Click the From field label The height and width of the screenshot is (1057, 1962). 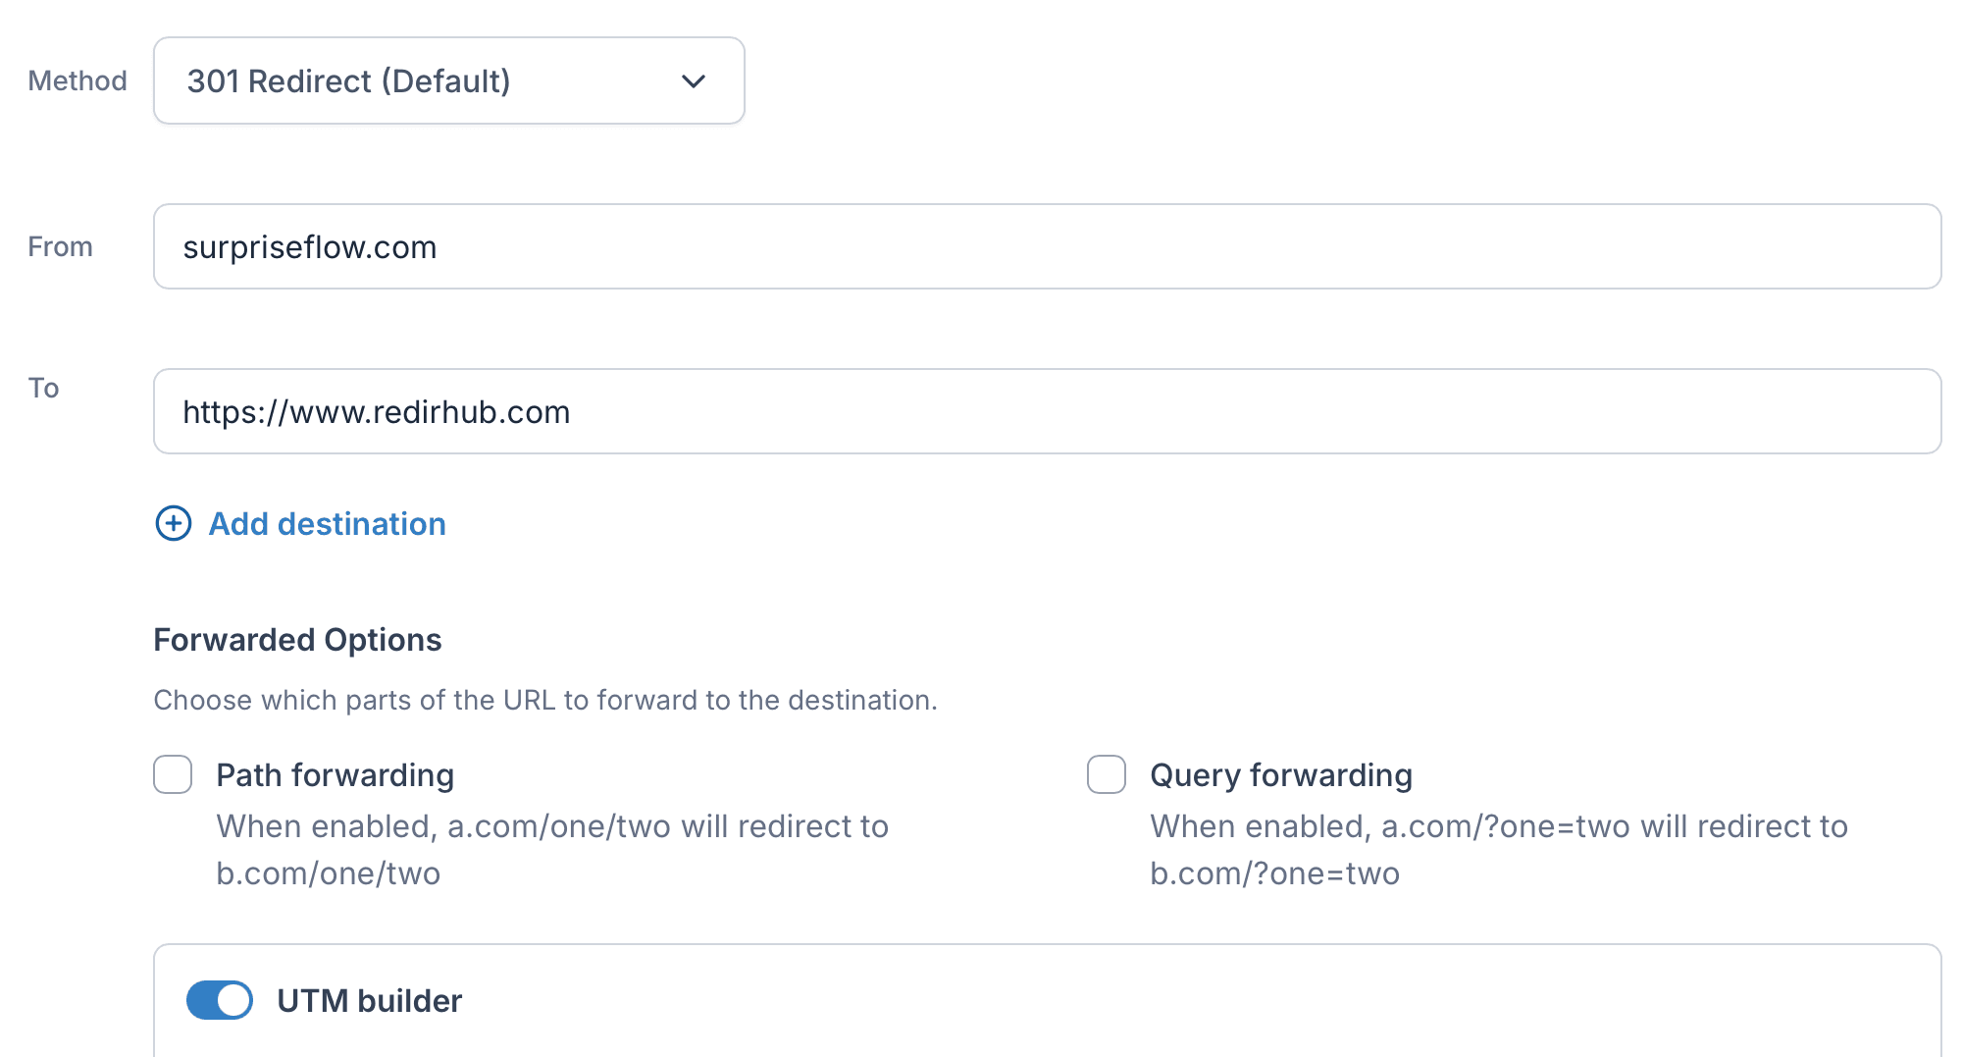click(x=60, y=246)
